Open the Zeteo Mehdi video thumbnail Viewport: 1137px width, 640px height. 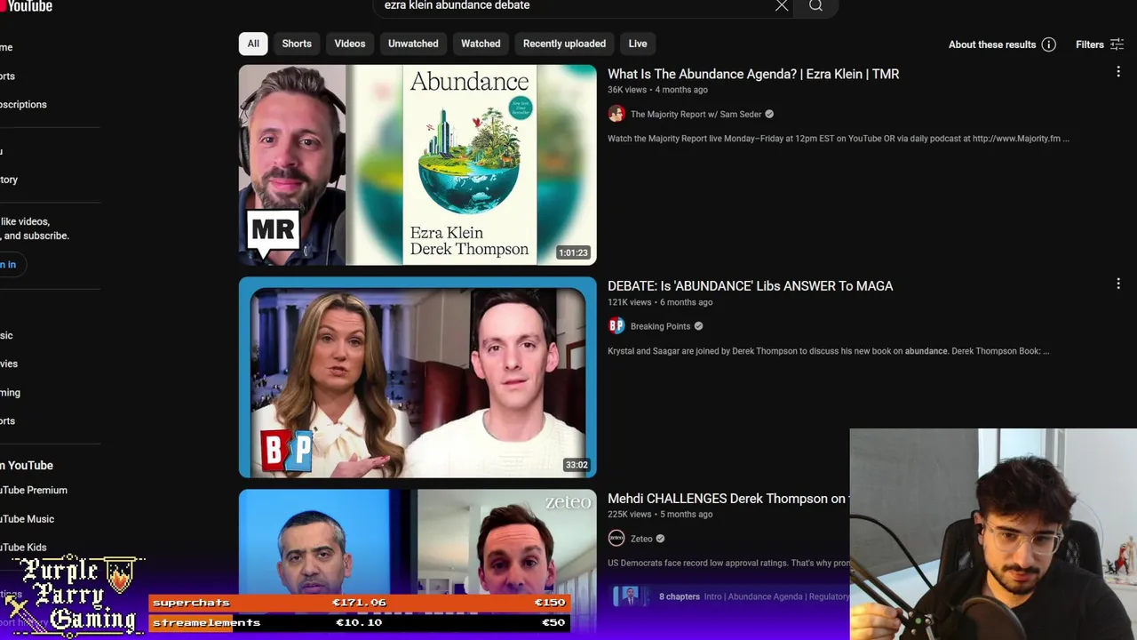point(417,541)
